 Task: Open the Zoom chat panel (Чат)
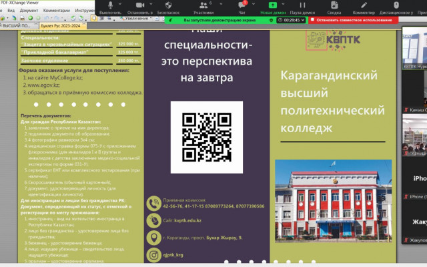242,6
